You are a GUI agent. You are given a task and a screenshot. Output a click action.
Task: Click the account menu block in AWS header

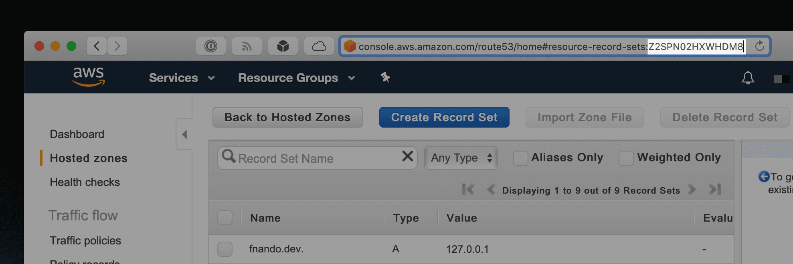pyautogui.click(x=782, y=79)
